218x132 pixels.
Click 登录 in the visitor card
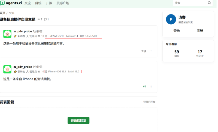[177, 31]
